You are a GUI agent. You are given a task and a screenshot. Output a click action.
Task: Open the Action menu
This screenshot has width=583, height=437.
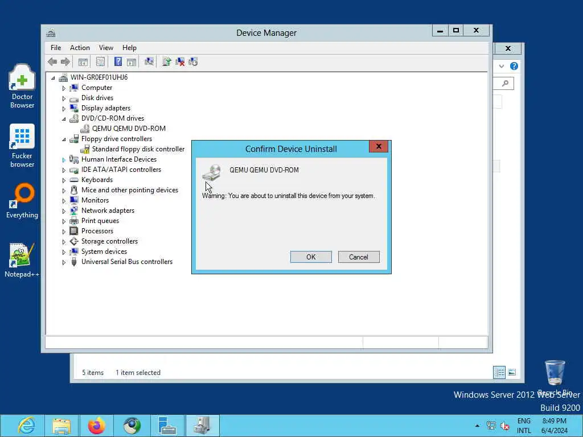(80, 48)
